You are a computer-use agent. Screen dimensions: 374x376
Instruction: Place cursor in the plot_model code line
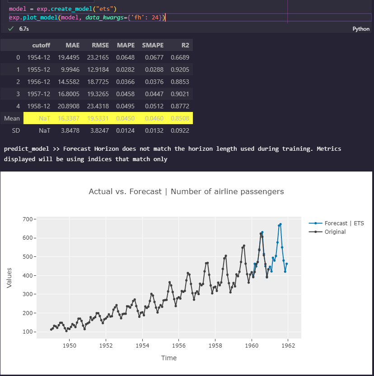90,17
